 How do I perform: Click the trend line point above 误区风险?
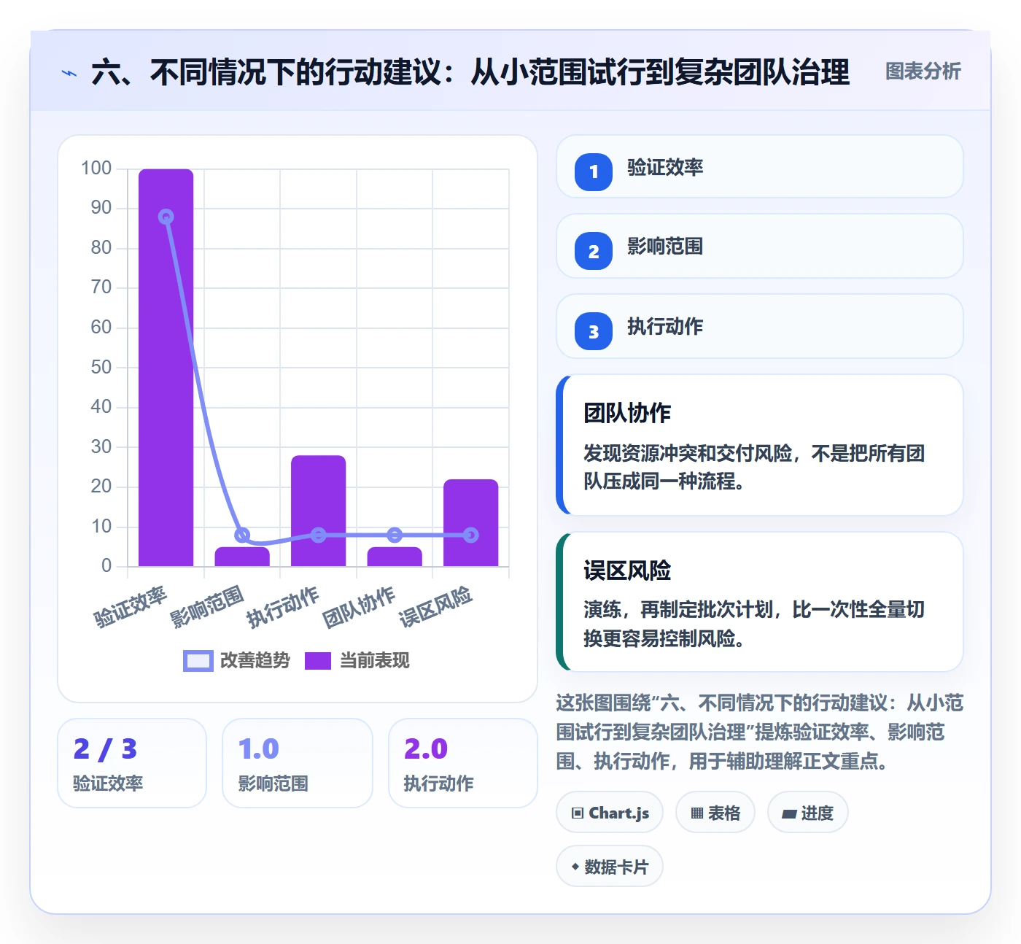471,535
